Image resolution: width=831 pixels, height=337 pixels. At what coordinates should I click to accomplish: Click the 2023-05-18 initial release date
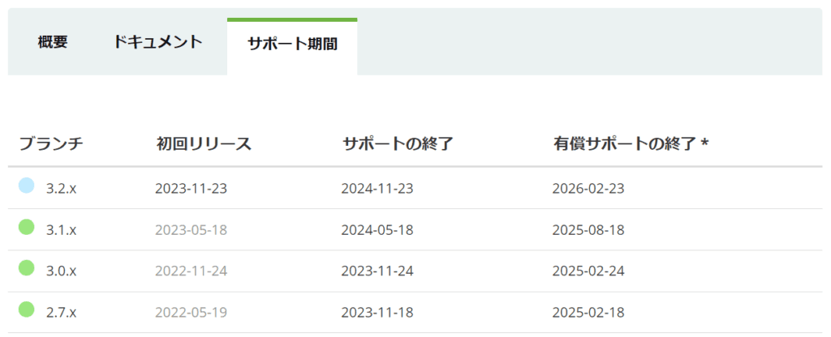click(191, 230)
